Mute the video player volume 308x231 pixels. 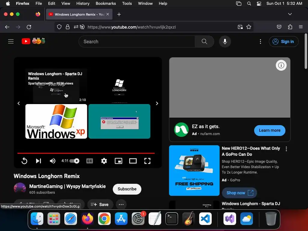coord(52,161)
